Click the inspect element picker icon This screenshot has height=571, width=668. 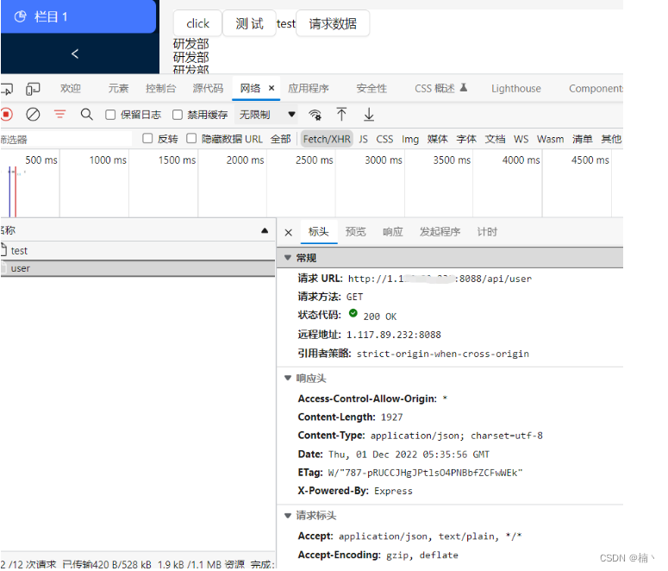pyautogui.click(x=7, y=89)
